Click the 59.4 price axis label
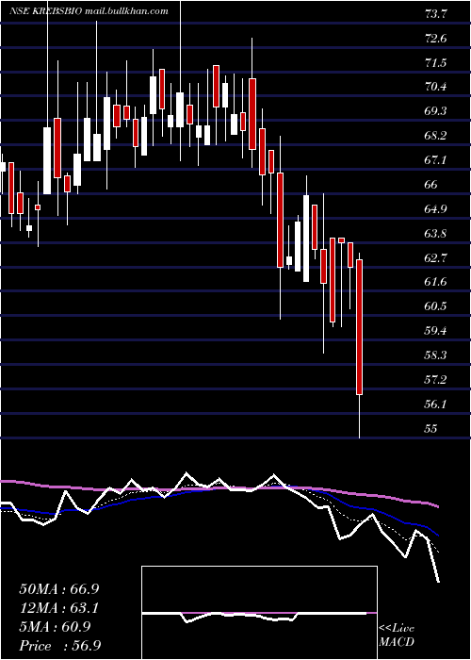This screenshot has width=471, height=660. coord(436,331)
